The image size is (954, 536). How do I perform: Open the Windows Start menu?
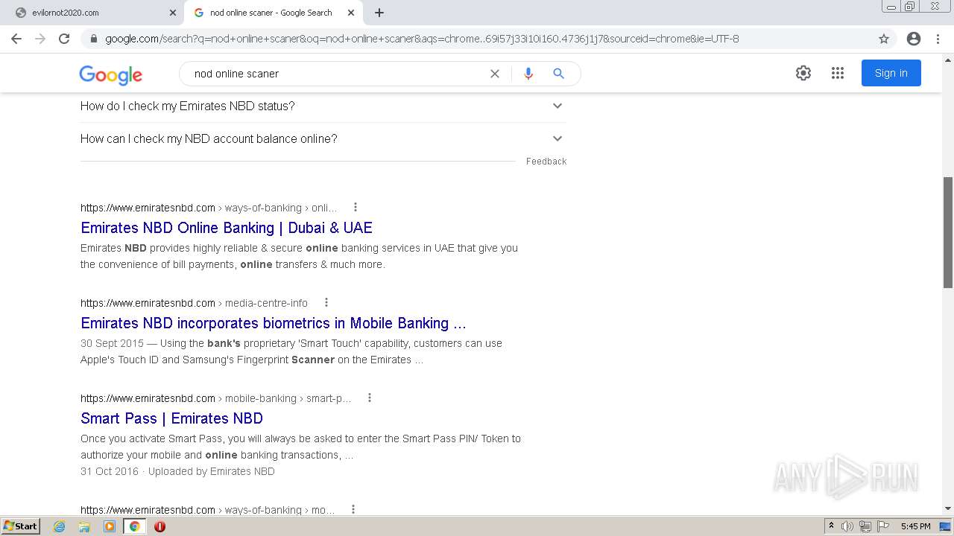pyautogui.click(x=20, y=526)
